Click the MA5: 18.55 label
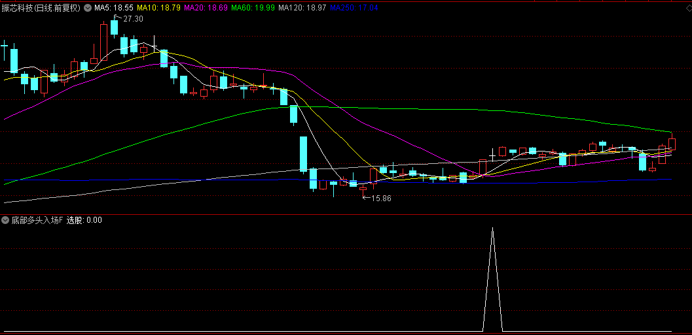The image size is (692, 335). point(114,8)
